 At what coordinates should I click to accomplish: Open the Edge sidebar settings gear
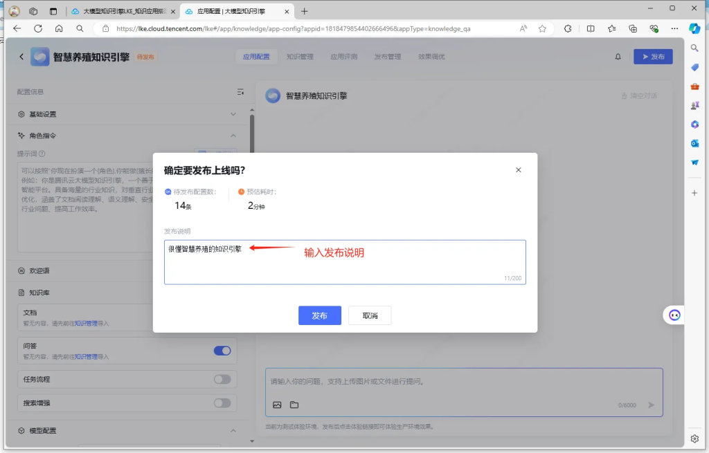point(694,438)
